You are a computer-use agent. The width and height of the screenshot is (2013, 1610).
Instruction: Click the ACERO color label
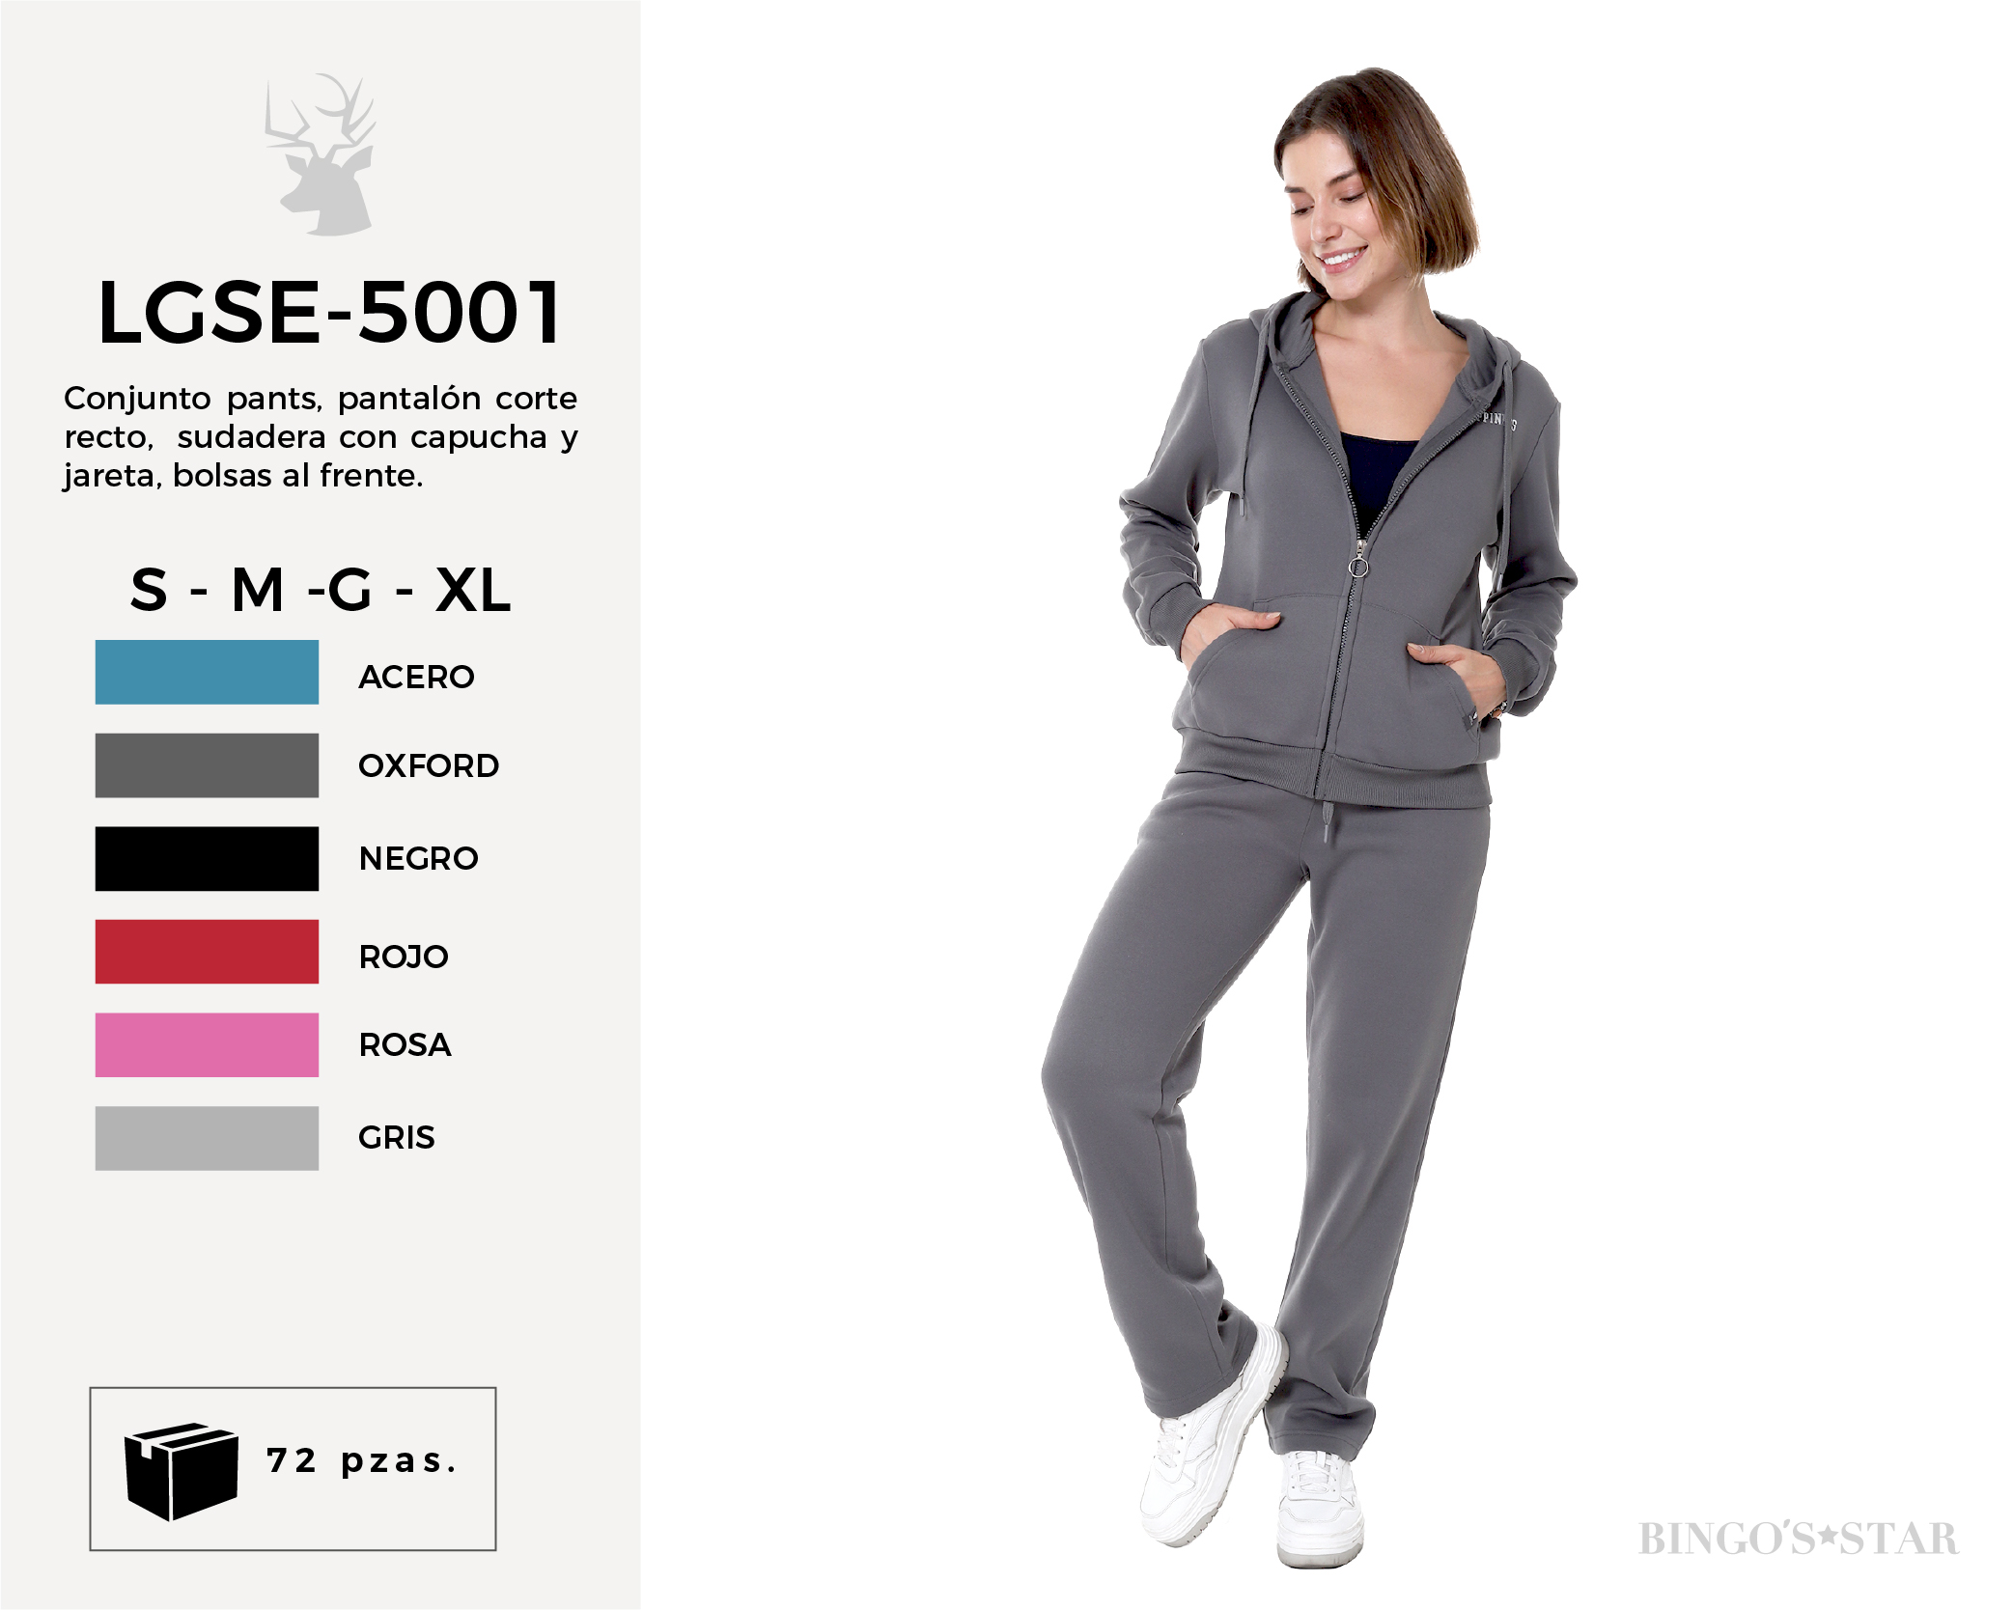[x=416, y=677]
